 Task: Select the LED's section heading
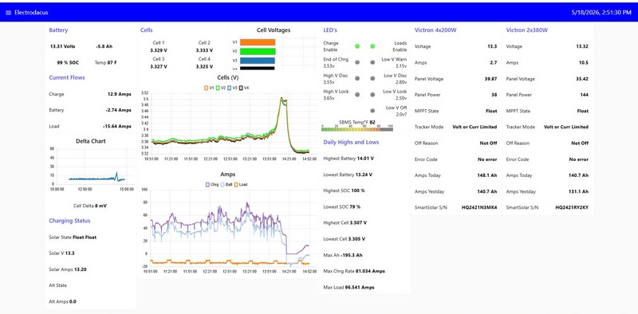coord(330,30)
